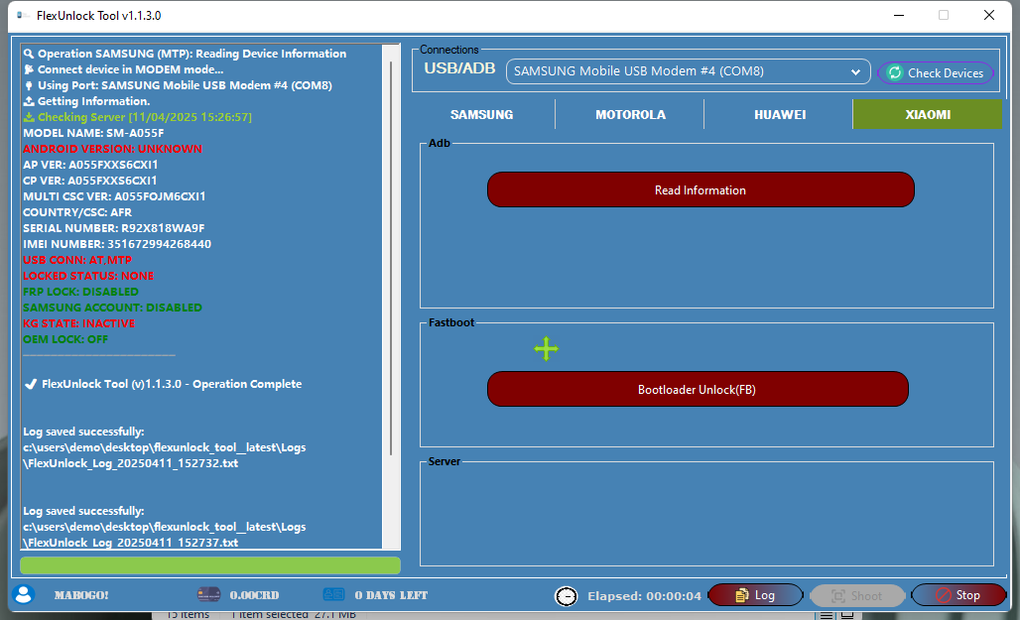Minimize the FlexUnlock Tool window
The height and width of the screenshot is (620, 1020).
coord(899,15)
